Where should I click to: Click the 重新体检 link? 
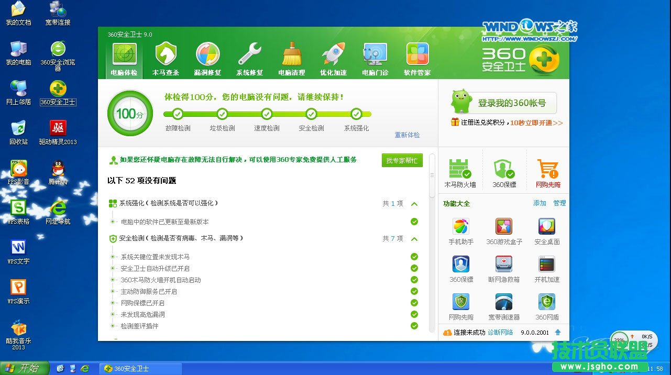tap(407, 135)
